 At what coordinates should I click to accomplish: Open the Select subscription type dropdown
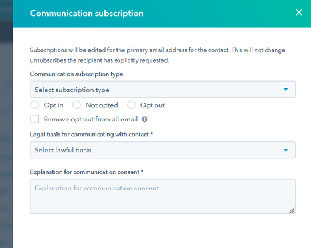pos(163,90)
